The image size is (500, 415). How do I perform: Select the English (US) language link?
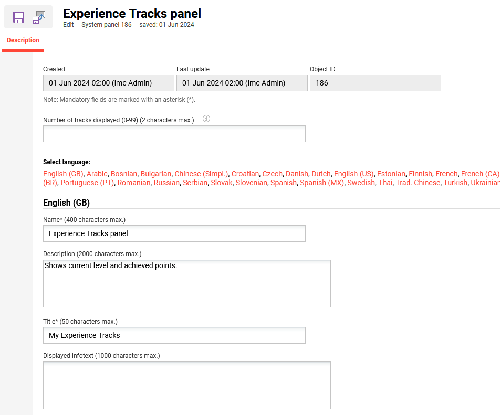[353, 174]
